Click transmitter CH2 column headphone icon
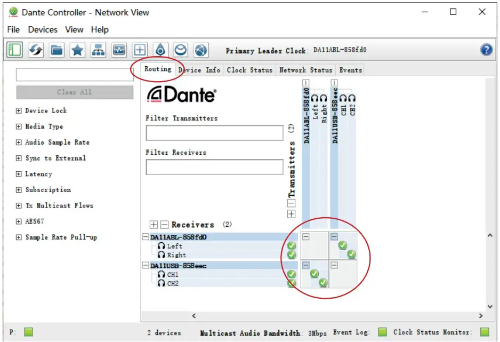 point(352,98)
